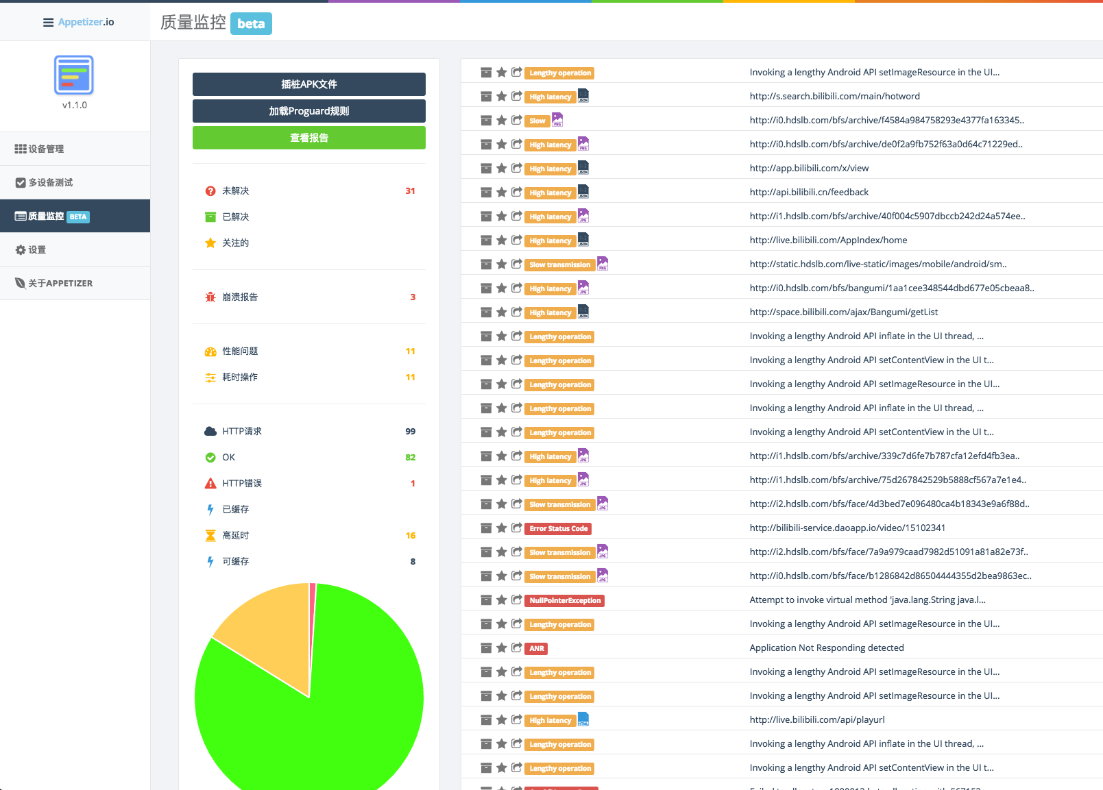Archive the first Lengthy operation setImageResource row
The image size is (1103, 790).
pos(486,72)
